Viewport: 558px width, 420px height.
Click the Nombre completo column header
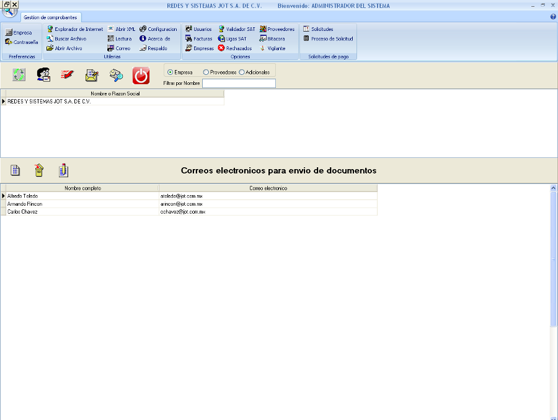pos(82,188)
